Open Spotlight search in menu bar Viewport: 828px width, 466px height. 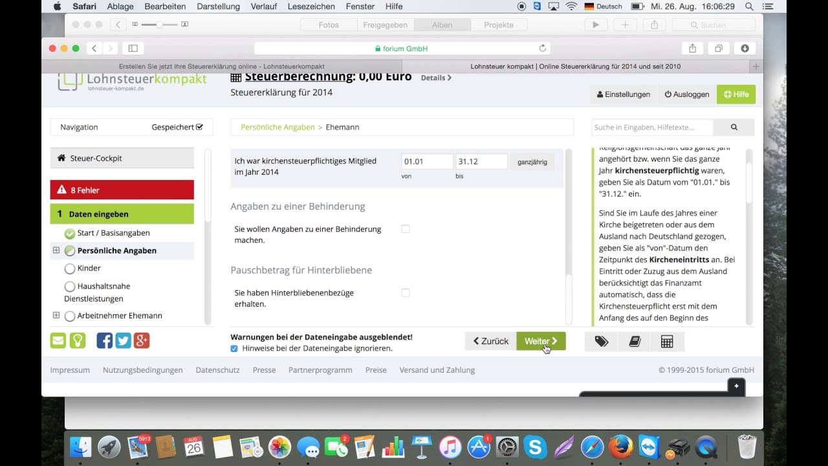pos(748,6)
